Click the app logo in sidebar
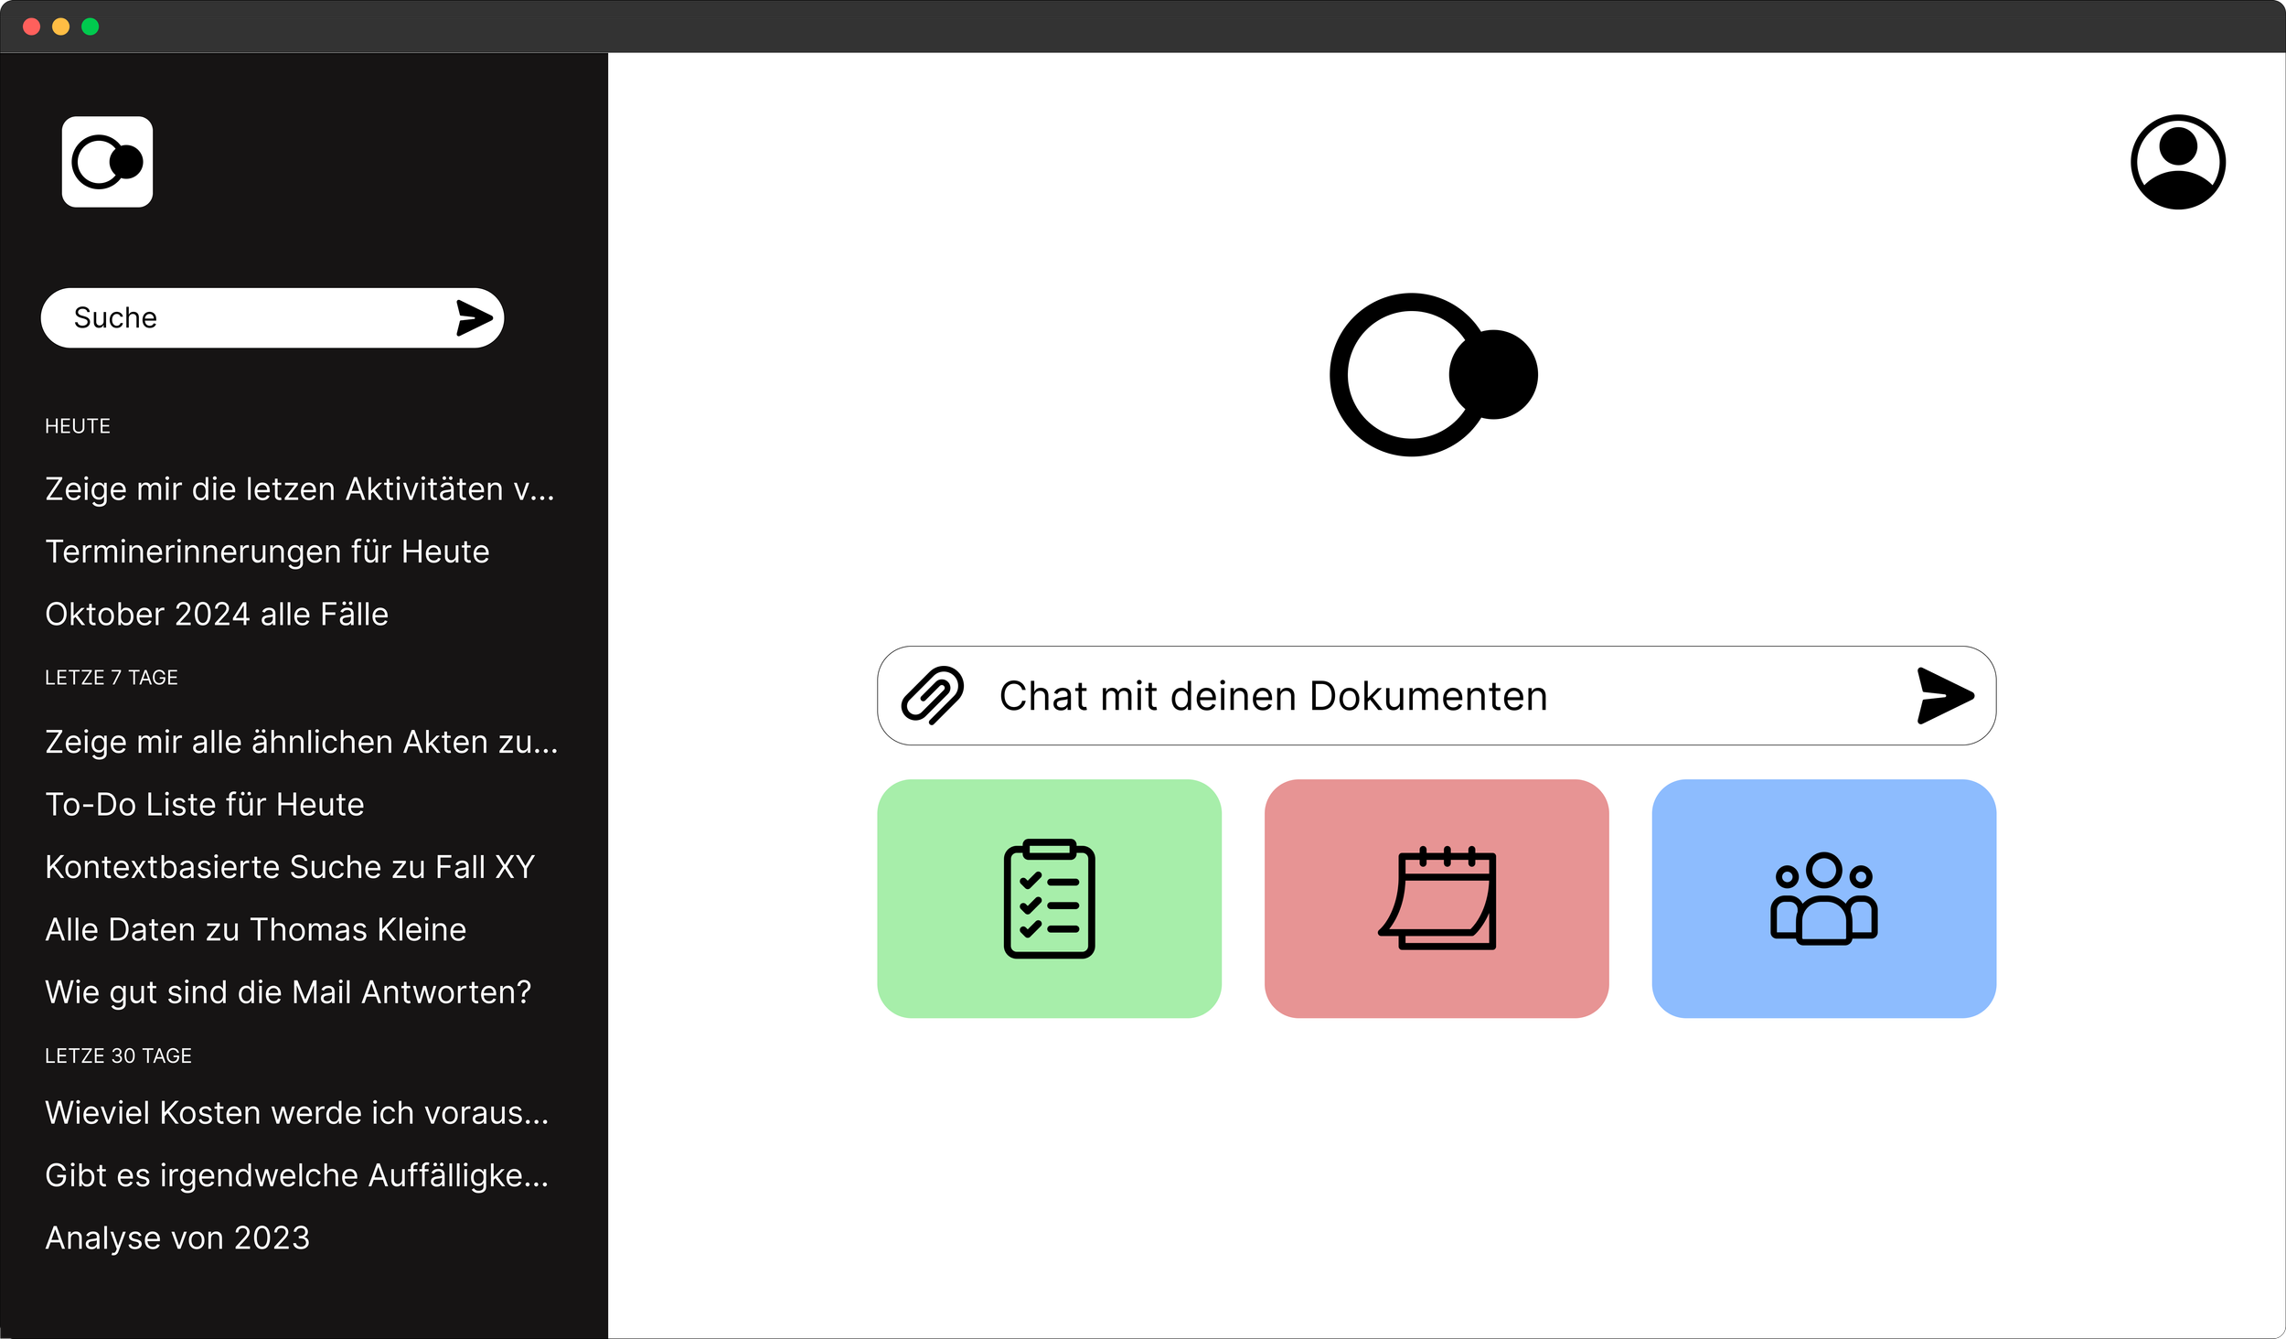The image size is (2286, 1339). [107, 162]
